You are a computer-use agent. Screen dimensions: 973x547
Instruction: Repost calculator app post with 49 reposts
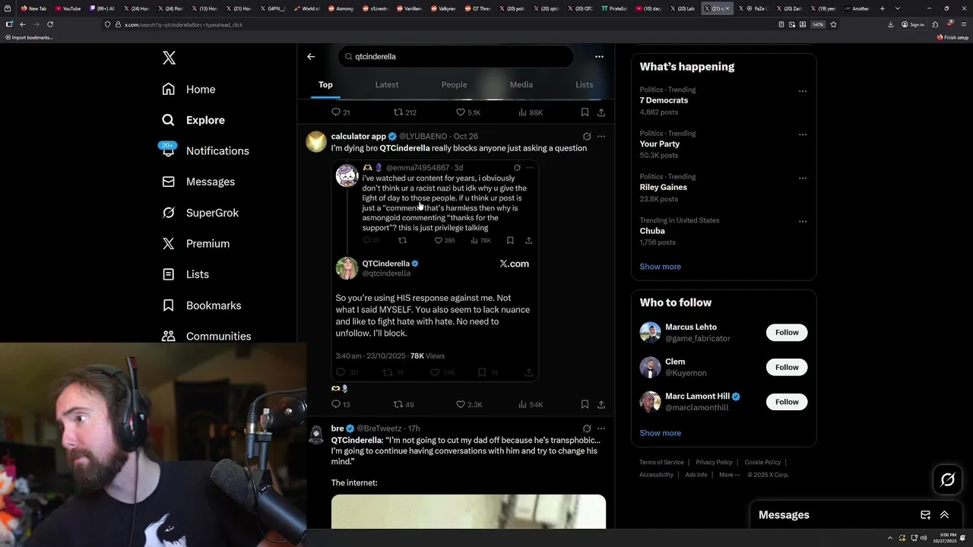pos(404,404)
